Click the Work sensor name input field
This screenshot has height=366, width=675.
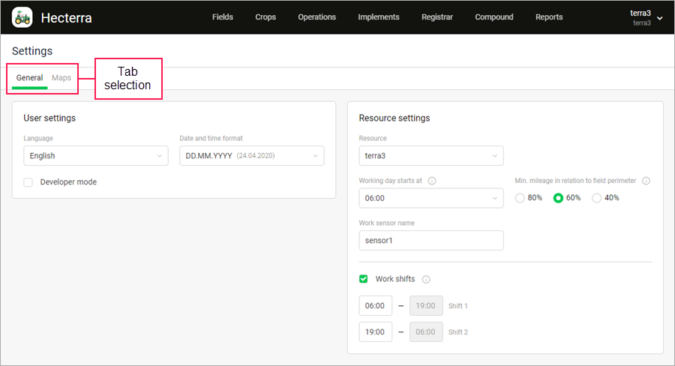pos(431,240)
